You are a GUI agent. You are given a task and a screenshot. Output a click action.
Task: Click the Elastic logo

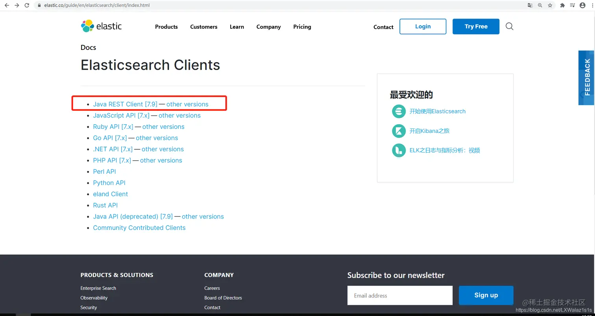pyautogui.click(x=101, y=26)
